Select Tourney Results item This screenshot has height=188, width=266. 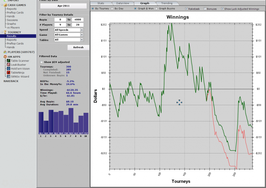[18, 36]
